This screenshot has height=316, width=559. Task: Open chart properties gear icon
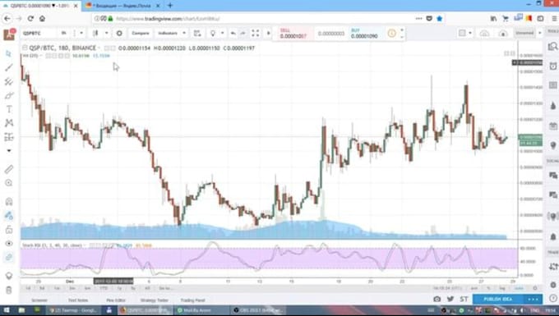pyautogui.click(x=119, y=33)
